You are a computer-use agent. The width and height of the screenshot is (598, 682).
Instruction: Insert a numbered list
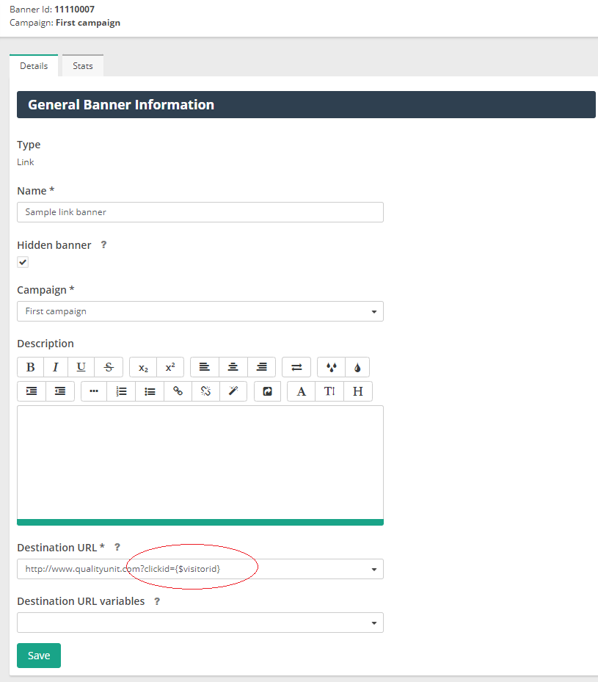(122, 391)
